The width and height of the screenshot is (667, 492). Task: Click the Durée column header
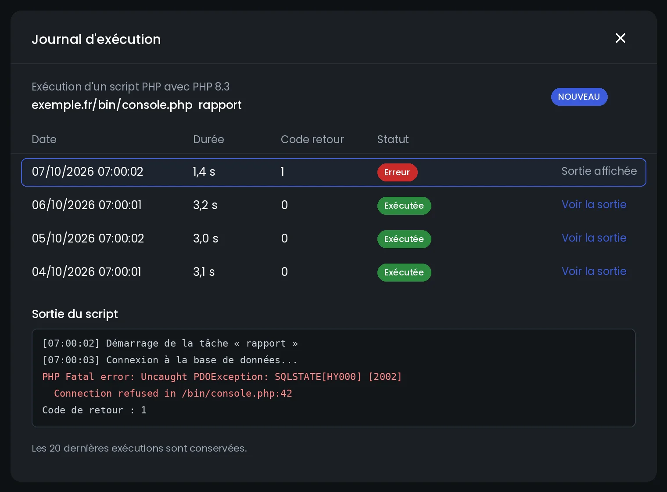tap(208, 140)
